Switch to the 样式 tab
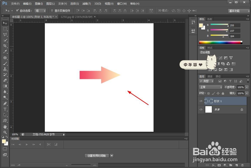 [210, 48]
